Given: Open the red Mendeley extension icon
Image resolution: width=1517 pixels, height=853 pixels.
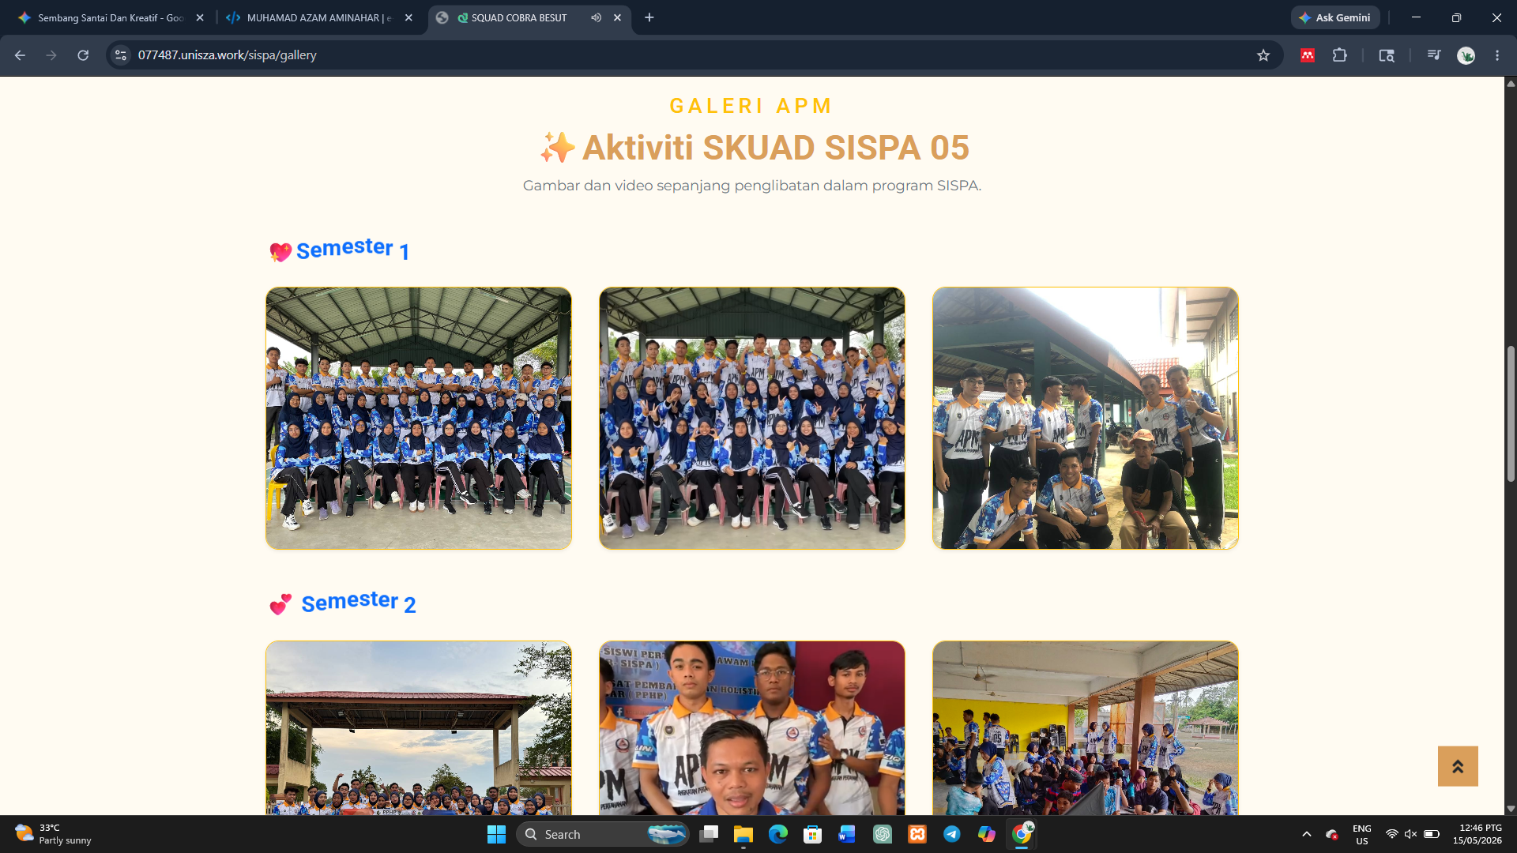Looking at the screenshot, I should [x=1308, y=55].
